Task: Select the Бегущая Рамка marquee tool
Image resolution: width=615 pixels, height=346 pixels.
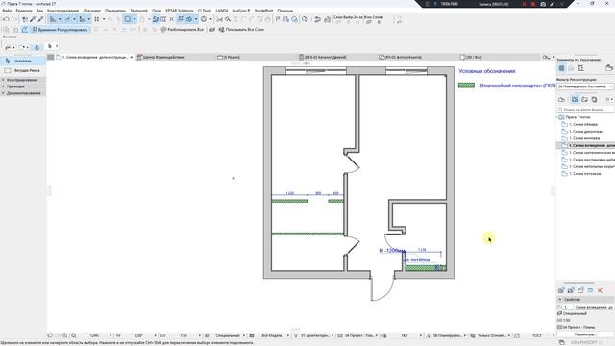Action: pyautogui.click(x=23, y=70)
